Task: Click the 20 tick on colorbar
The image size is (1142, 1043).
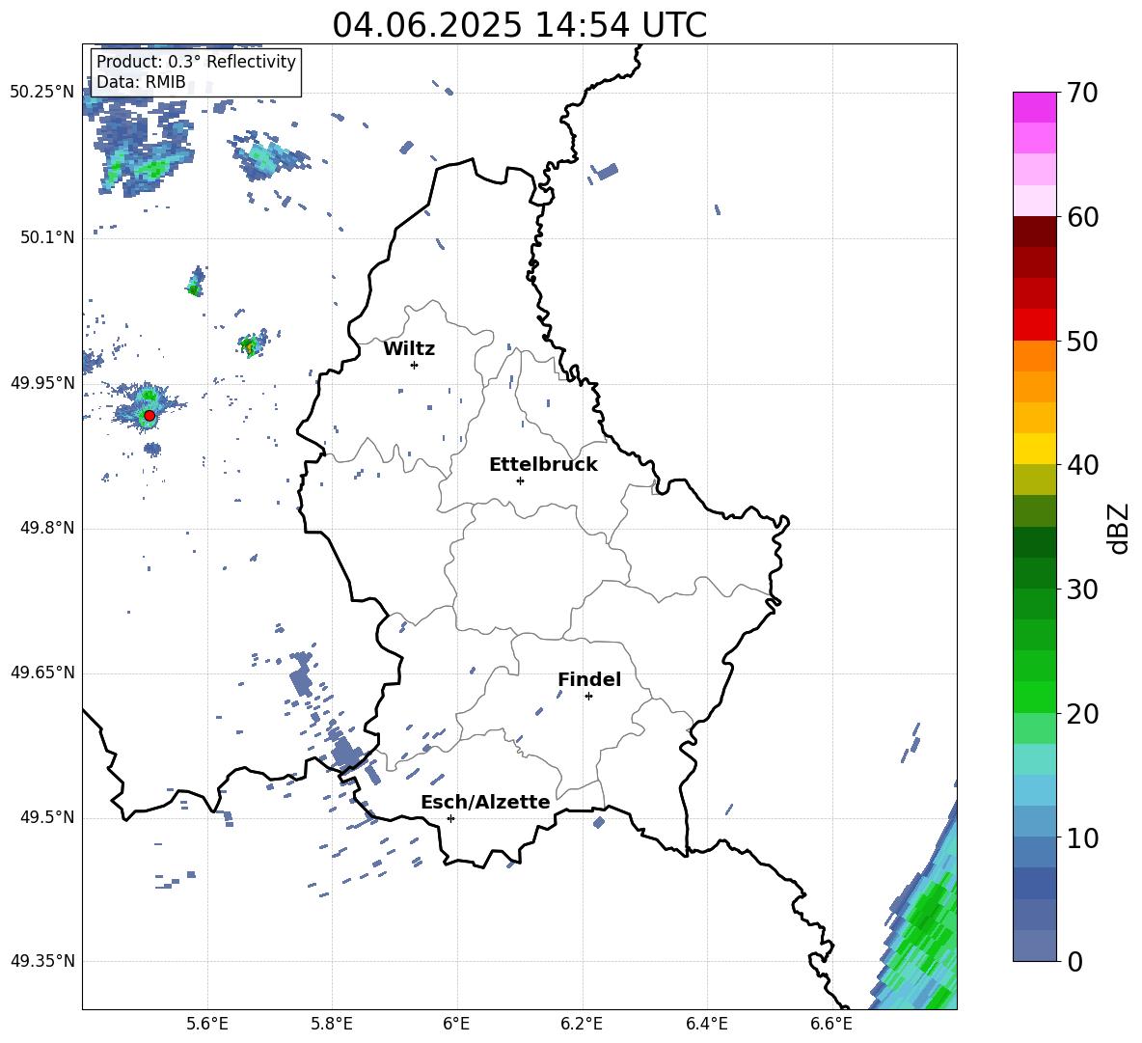Action: tap(1082, 713)
